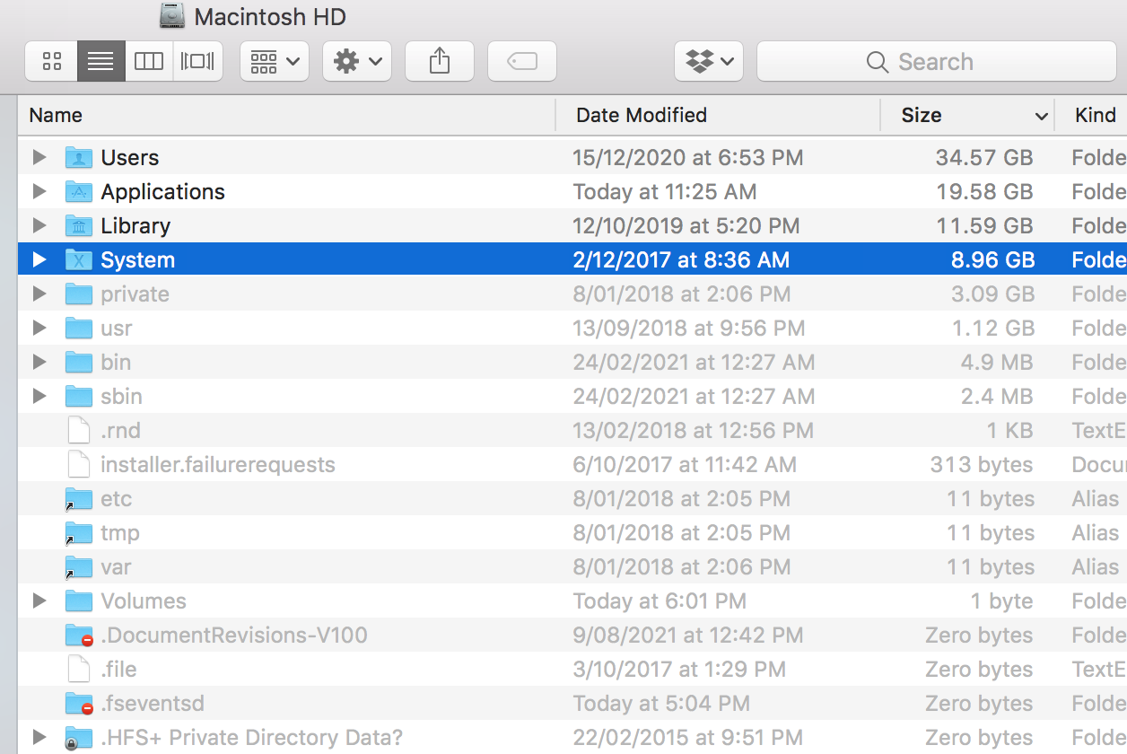
Task: Switch to icon view
Action: [x=52, y=62]
